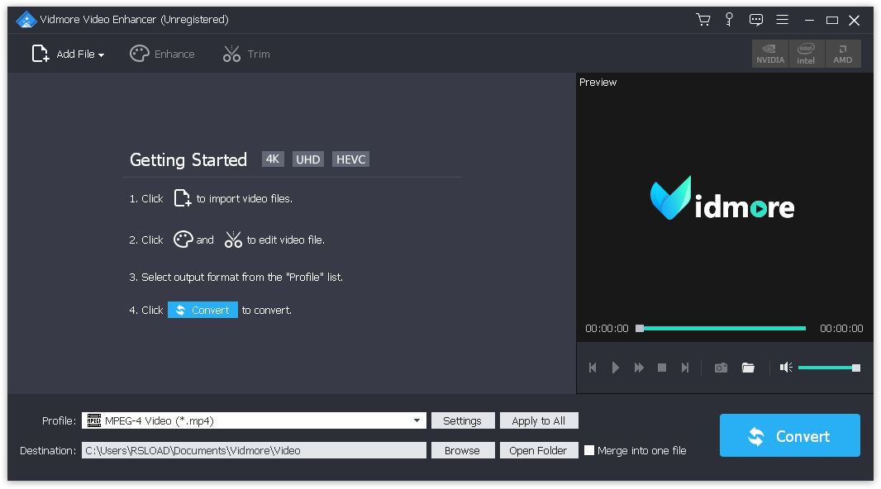This screenshot has width=881, height=489.
Task: Open the hamburger menu
Action: [x=782, y=19]
